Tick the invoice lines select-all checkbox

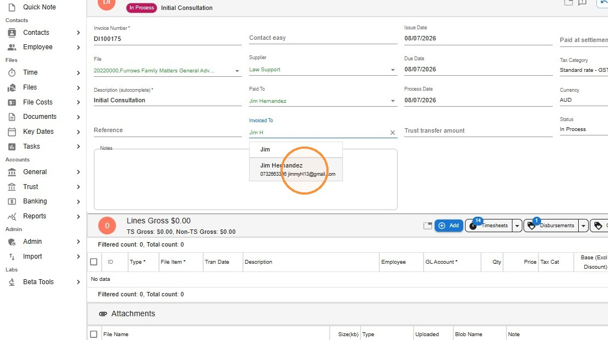point(93,261)
